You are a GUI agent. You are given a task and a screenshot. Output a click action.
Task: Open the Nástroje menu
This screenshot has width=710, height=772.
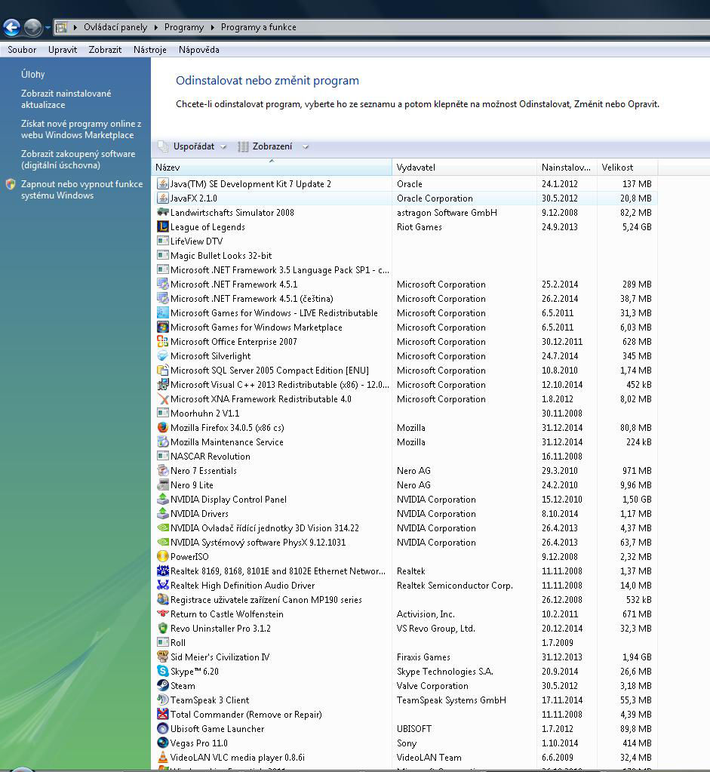149,50
